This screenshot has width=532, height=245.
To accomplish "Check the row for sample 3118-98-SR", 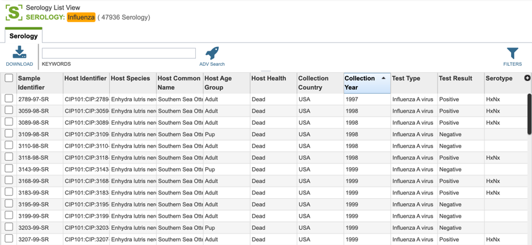I will click(9, 157).
